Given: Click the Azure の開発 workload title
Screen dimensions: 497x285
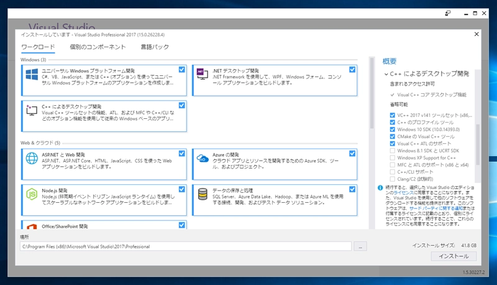Looking at the screenshot, I should [226, 155].
